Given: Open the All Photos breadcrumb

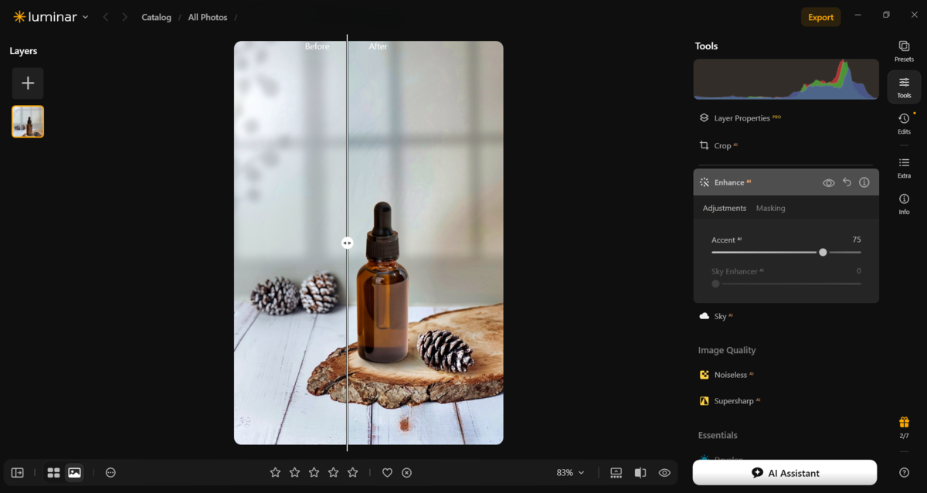Looking at the screenshot, I should tap(208, 17).
